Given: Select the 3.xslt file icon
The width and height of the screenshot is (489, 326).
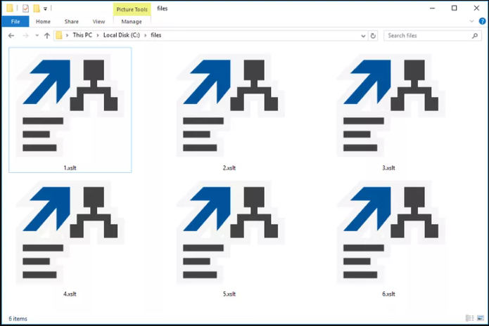Looking at the screenshot, I should coord(390,105).
